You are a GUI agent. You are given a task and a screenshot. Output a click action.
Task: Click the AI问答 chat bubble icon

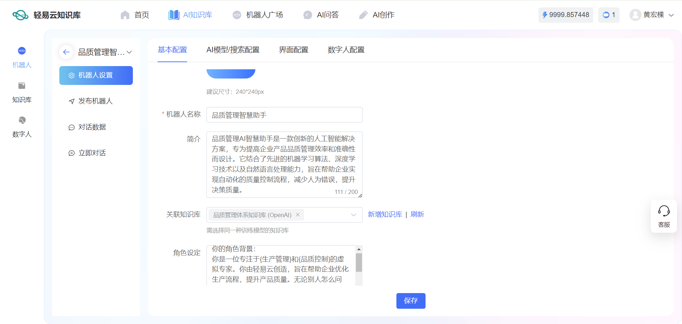pyautogui.click(x=308, y=15)
